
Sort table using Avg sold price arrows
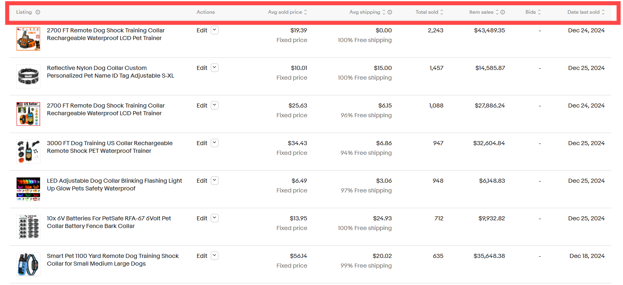coord(305,12)
